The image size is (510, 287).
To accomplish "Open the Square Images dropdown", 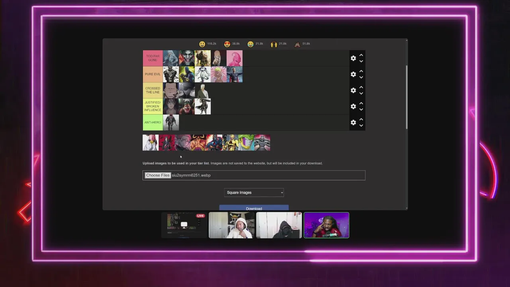I will click(x=254, y=193).
